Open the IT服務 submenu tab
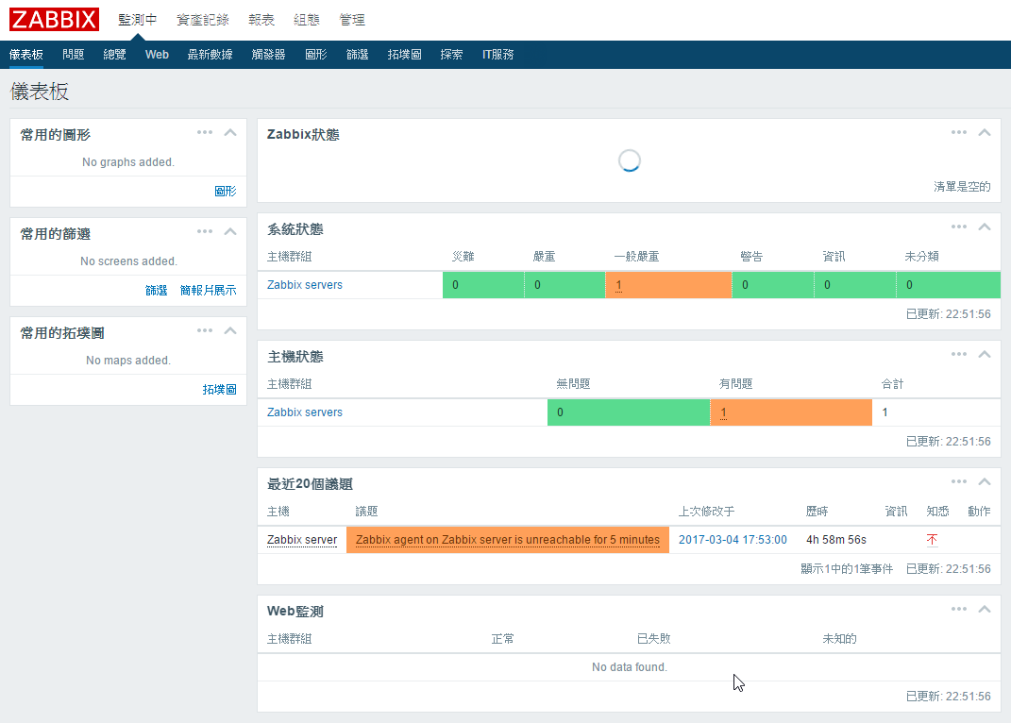Viewport: 1011px width, 723px height. 497,55
